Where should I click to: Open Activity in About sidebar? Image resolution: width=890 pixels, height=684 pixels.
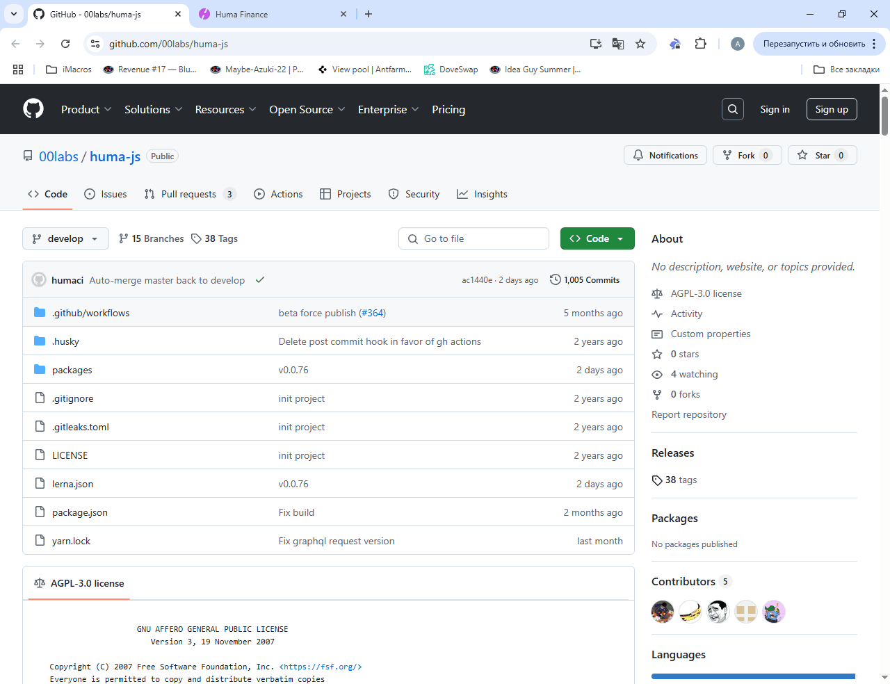click(x=686, y=313)
